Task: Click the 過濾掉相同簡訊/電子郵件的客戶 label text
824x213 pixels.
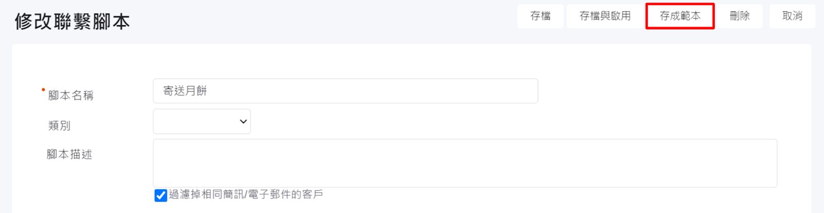Action: coord(246,194)
